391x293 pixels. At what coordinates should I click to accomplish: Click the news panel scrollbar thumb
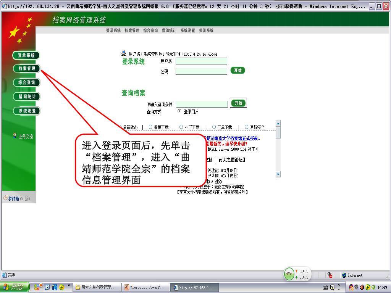278,132
